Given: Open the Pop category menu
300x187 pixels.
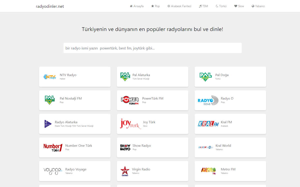Looking at the screenshot, I should [155, 6].
